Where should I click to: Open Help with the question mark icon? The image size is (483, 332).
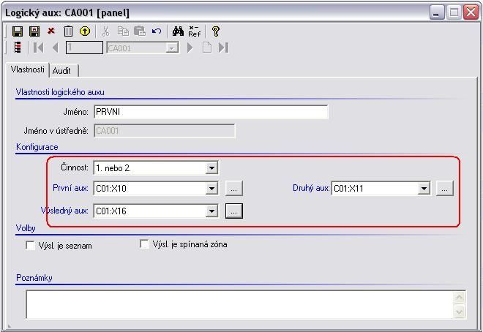[x=216, y=31]
